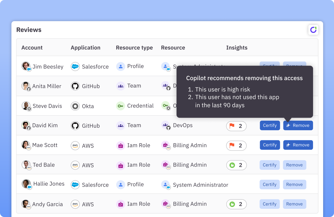
Task: Click the Billing Admin icon in Andy Garcia's row
Action: click(166, 204)
